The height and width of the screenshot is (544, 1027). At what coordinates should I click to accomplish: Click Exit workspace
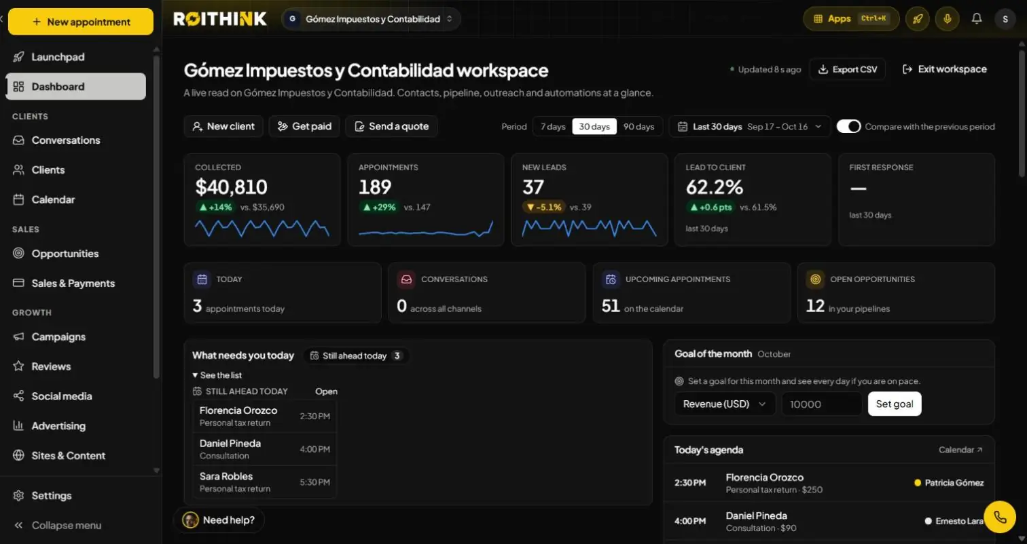944,69
